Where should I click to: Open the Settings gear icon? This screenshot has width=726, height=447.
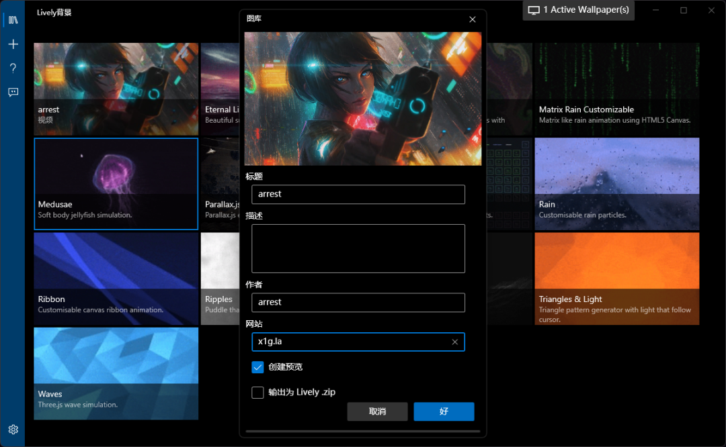click(x=13, y=430)
